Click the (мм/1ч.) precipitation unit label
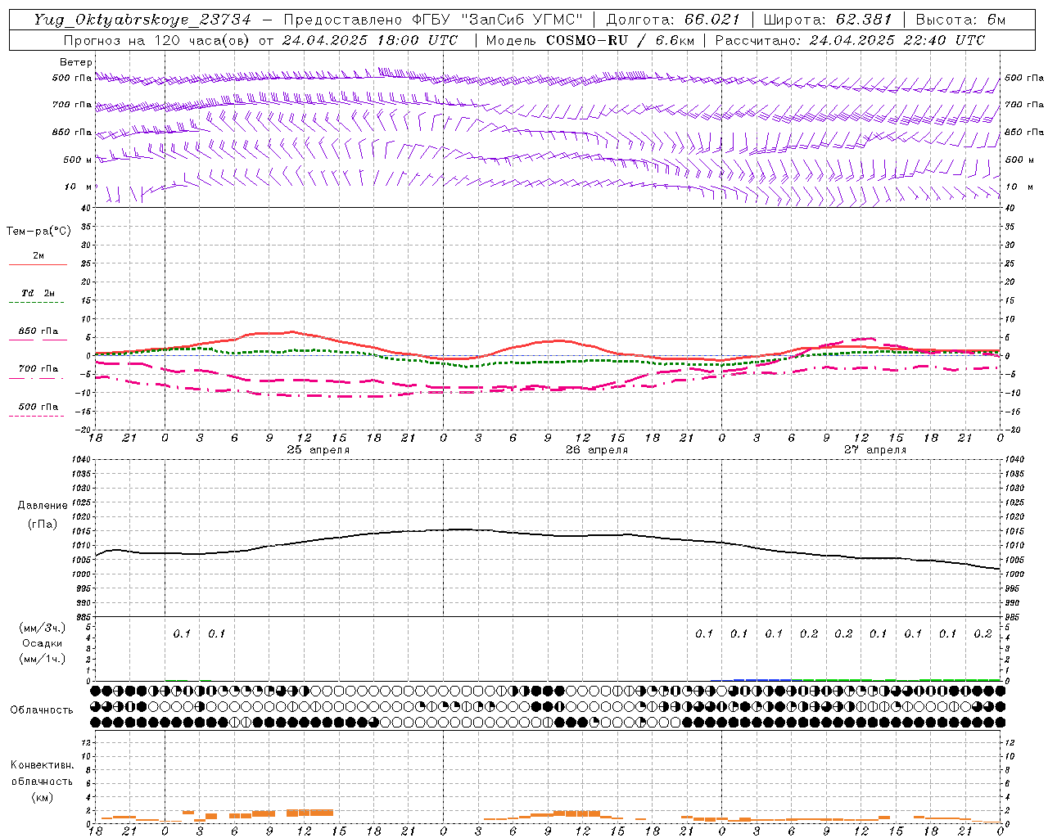 [43, 659]
